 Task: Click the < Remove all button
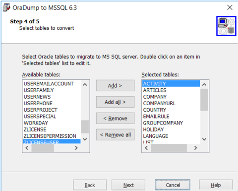click(115, 135)
